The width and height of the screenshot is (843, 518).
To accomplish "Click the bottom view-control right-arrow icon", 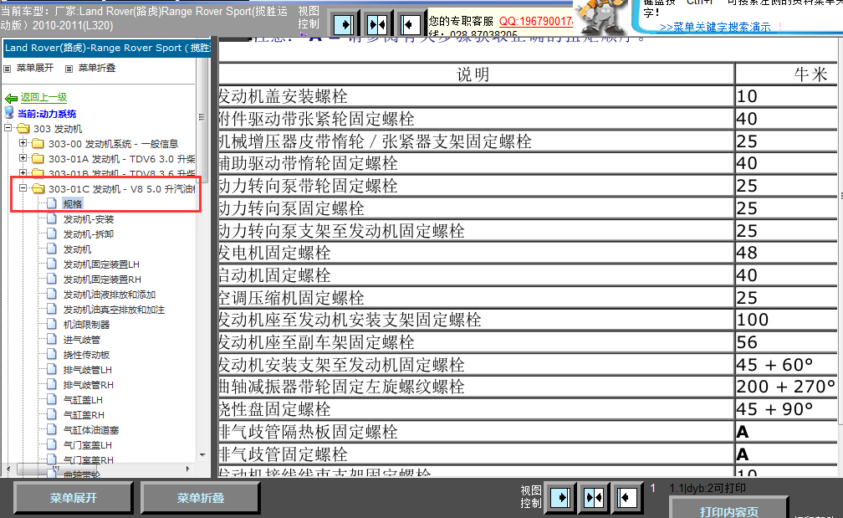I will click(x=560, y=497).
